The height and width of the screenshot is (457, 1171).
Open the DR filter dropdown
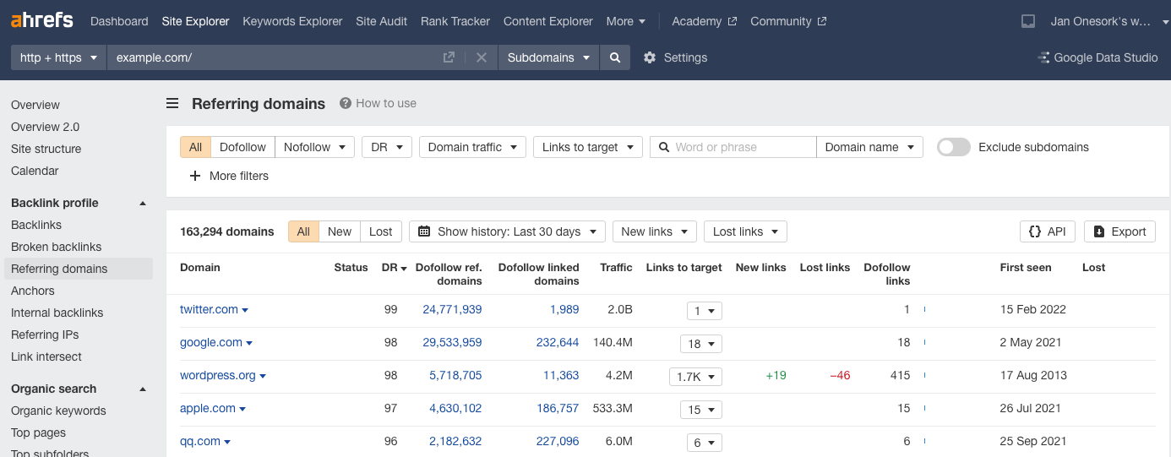pos(387,147)
